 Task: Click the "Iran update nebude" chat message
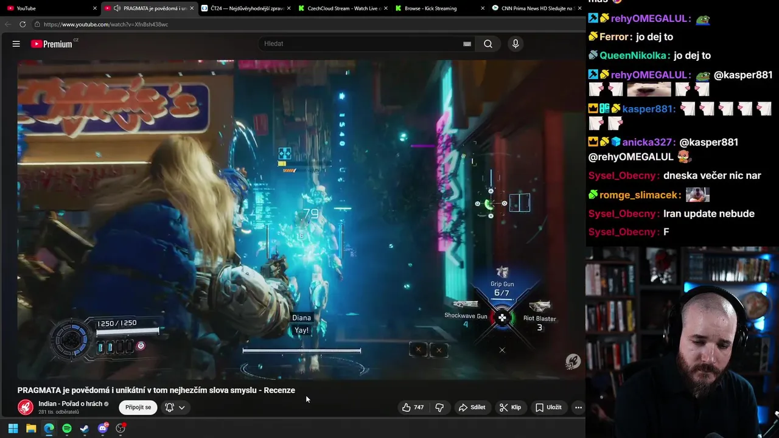point(709,214)
